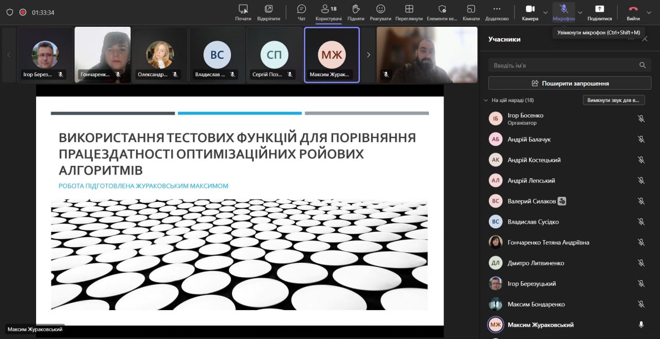Click the Введіть ім'я search field
Viewport: 660px width, 339px height.
[x=562, y=65]
